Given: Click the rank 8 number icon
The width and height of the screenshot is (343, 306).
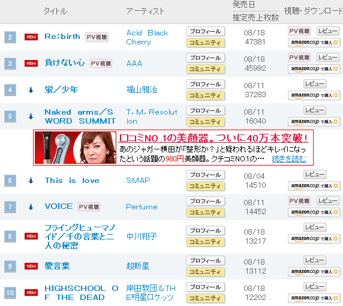Looking at the screenshot, I should click(x=10, y=236).
